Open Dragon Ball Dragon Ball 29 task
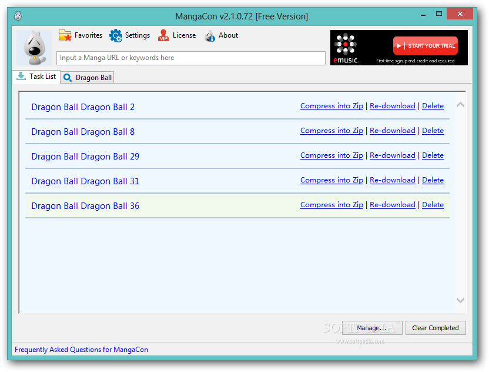Image resolution: width=489 pixels, height=372 pixels. pos(85,157)
